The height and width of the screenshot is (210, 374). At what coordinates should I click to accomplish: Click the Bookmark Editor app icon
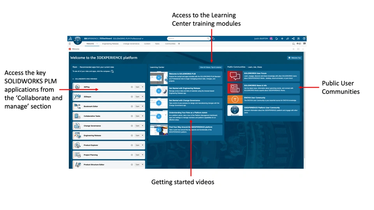pyautogui.click(x=77, y=107)
